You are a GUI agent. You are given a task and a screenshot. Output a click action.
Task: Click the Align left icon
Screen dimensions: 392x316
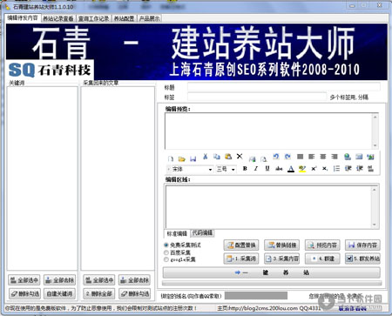[x=312, y=157]
